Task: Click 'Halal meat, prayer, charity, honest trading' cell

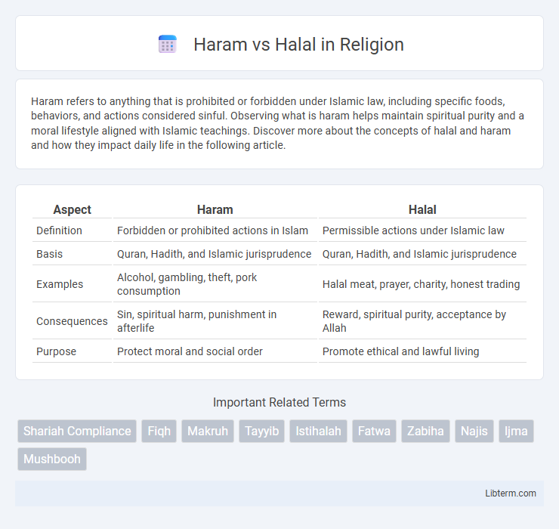Action: [x=422, y=284]
